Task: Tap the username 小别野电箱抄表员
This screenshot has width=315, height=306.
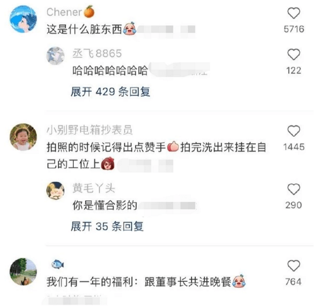Action: [89, 130]
